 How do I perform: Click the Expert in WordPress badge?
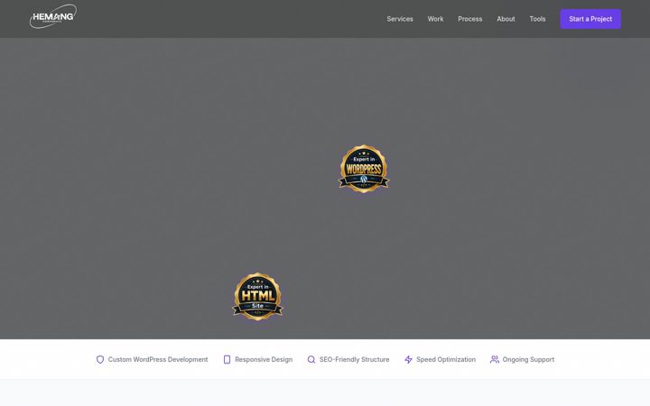pos(364,169)
